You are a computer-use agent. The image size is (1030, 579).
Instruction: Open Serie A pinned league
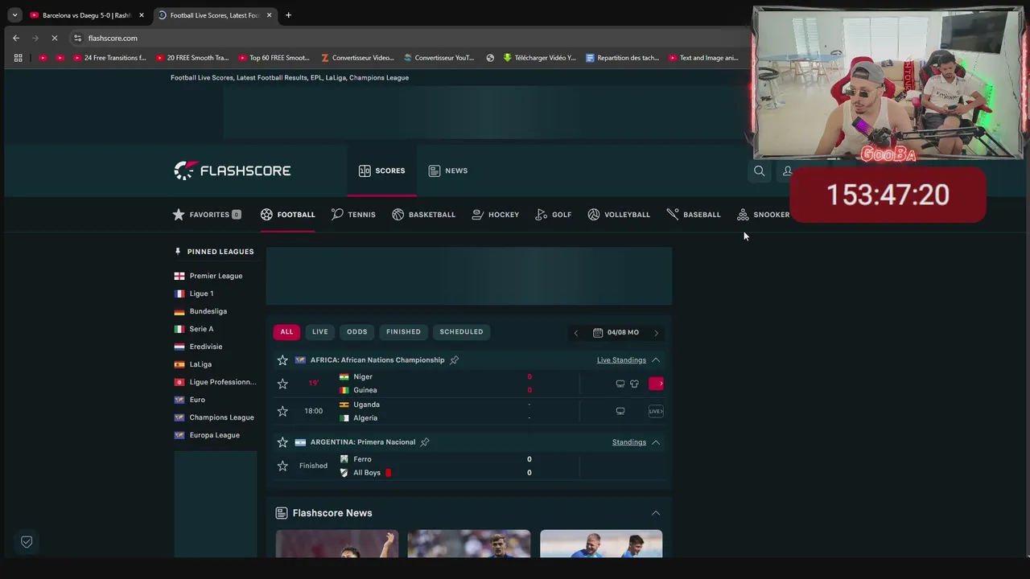[201, 329]
